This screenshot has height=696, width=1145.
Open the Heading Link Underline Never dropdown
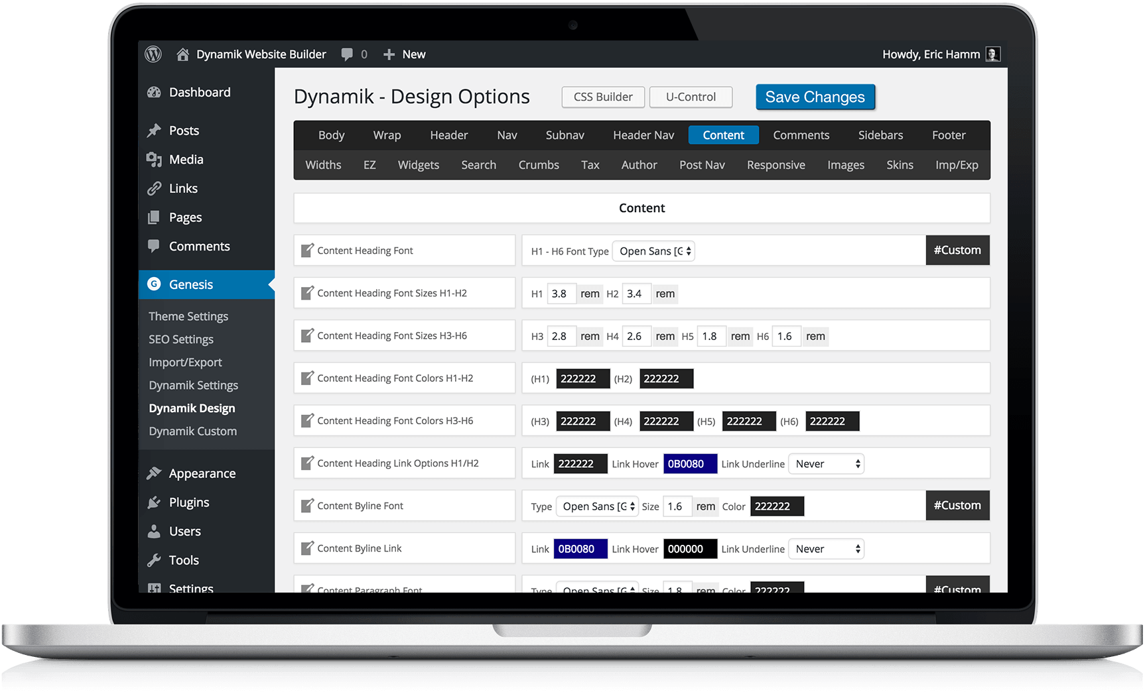pos(826,464)
